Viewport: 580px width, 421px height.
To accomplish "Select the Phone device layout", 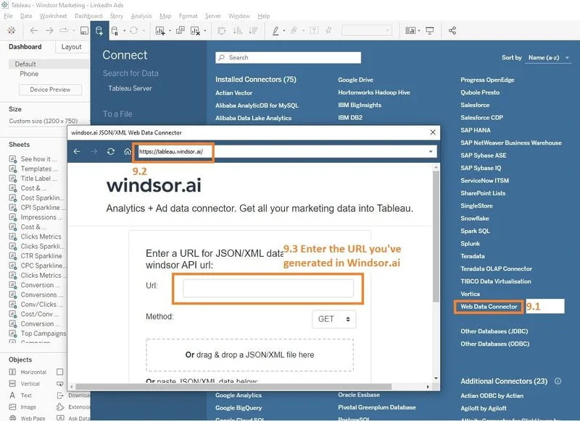I will [x=29, y=74].
